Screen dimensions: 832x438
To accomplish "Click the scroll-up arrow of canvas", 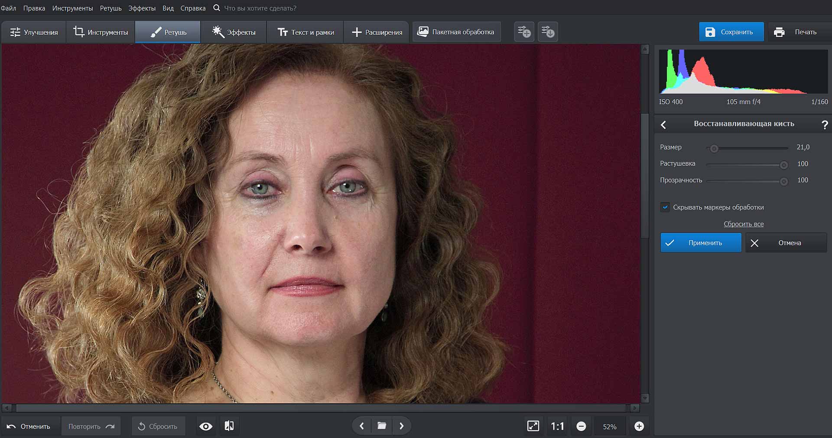I will tap(645, 49).
